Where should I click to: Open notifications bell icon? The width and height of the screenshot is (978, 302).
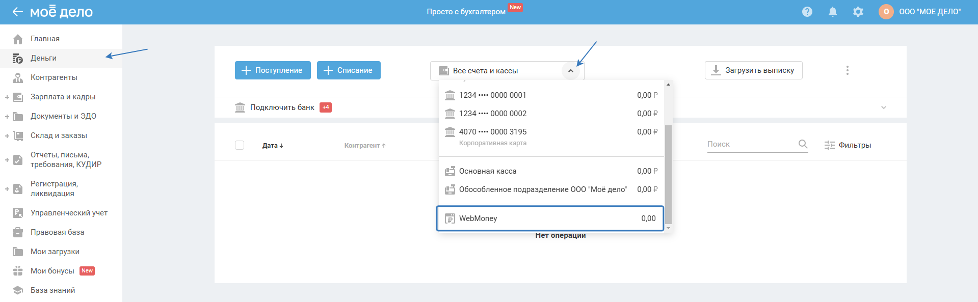833,12
